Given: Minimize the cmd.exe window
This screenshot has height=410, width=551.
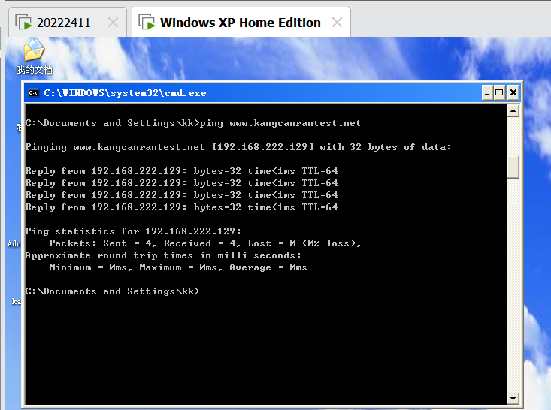Looking at the screenshot, I should pyautogui.click(x=486, y=92).
